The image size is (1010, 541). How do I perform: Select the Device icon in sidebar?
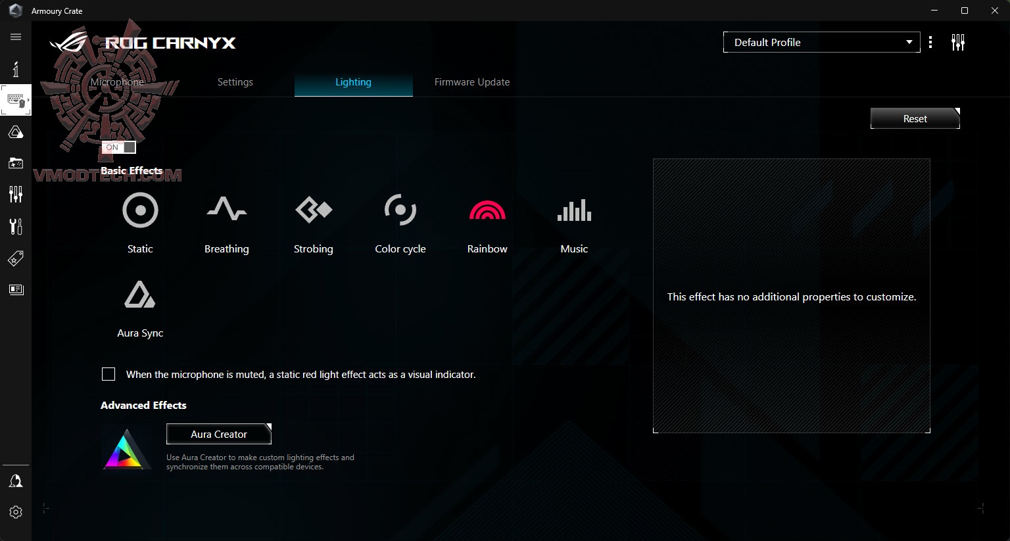click(x=16, y=100)
